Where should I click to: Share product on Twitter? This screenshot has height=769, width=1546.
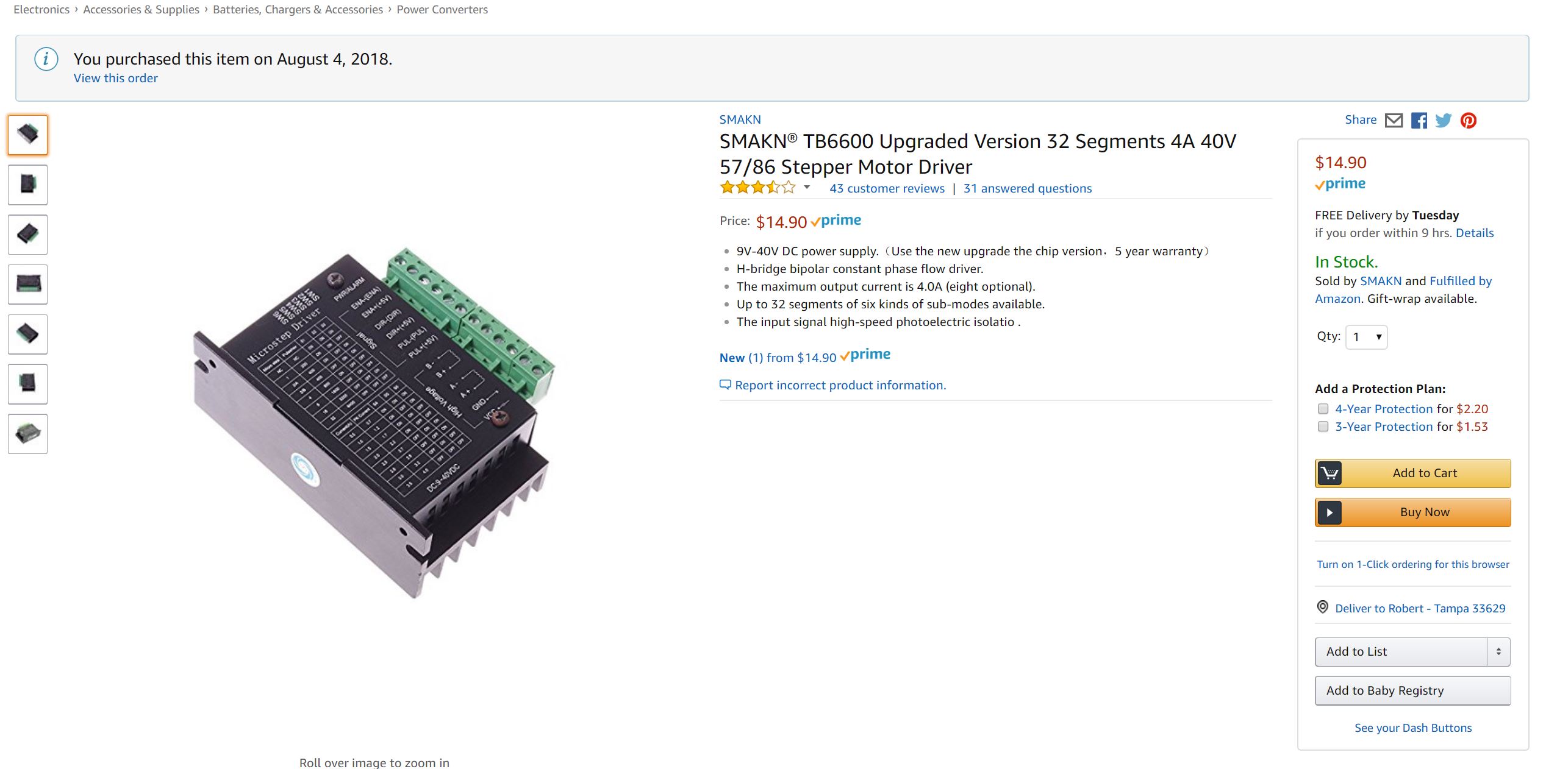point(1444,121)
